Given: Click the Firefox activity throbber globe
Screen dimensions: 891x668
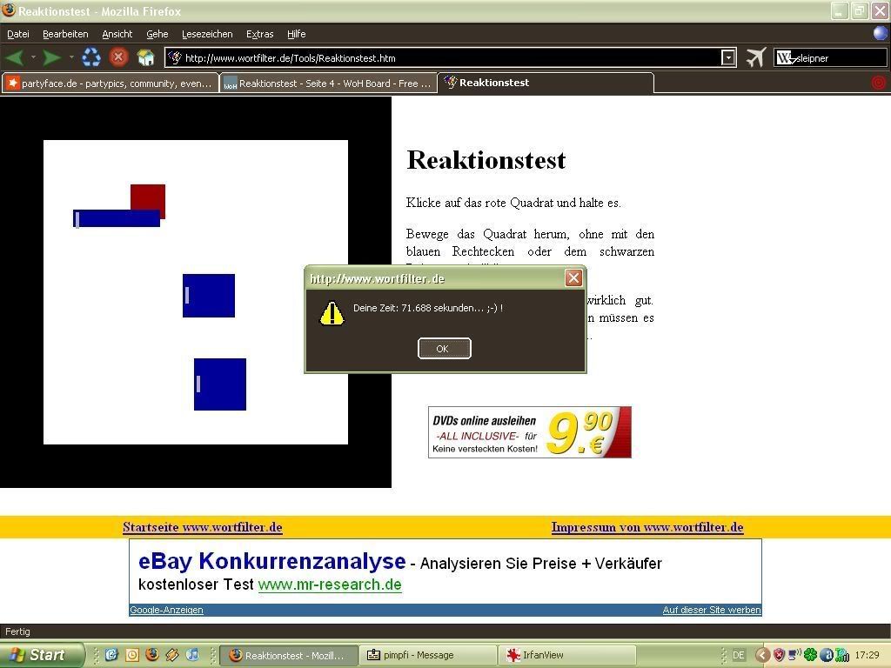Looking at the screenshot, I should (881, 34).
